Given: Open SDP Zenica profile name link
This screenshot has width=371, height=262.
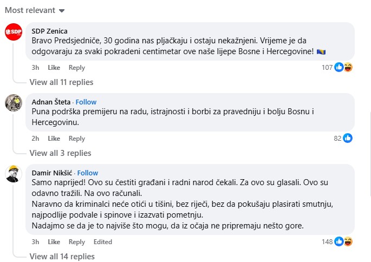Looking at the screenshot, I should [50, 31].
